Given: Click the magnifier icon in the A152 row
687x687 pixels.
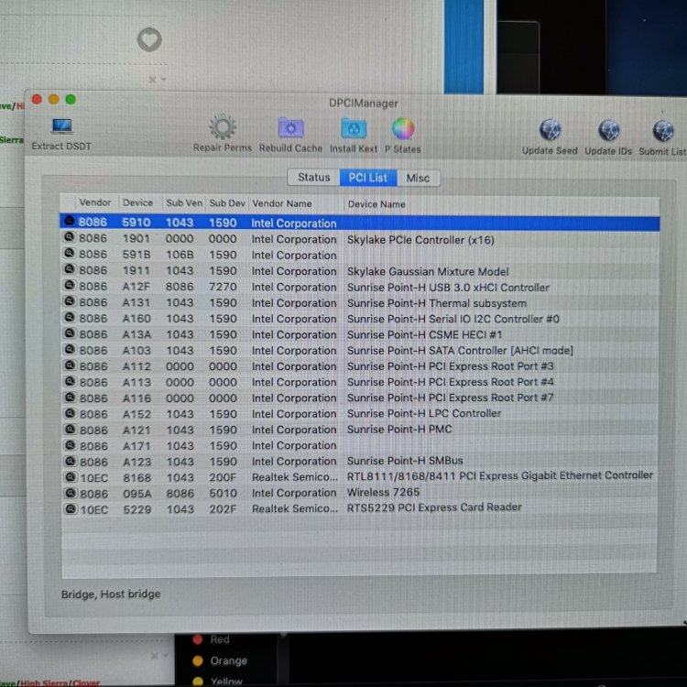Looking at the screenshot, I should click(70, 413).
